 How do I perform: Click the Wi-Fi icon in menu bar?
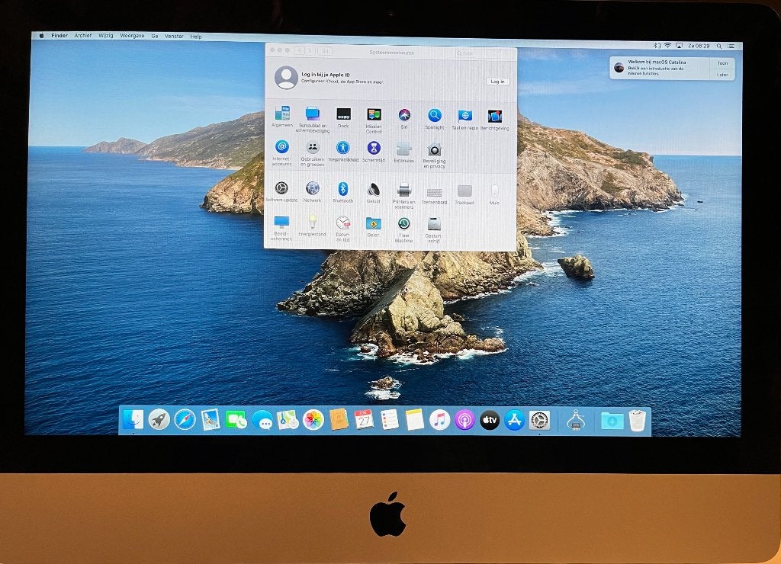(668, 45)
